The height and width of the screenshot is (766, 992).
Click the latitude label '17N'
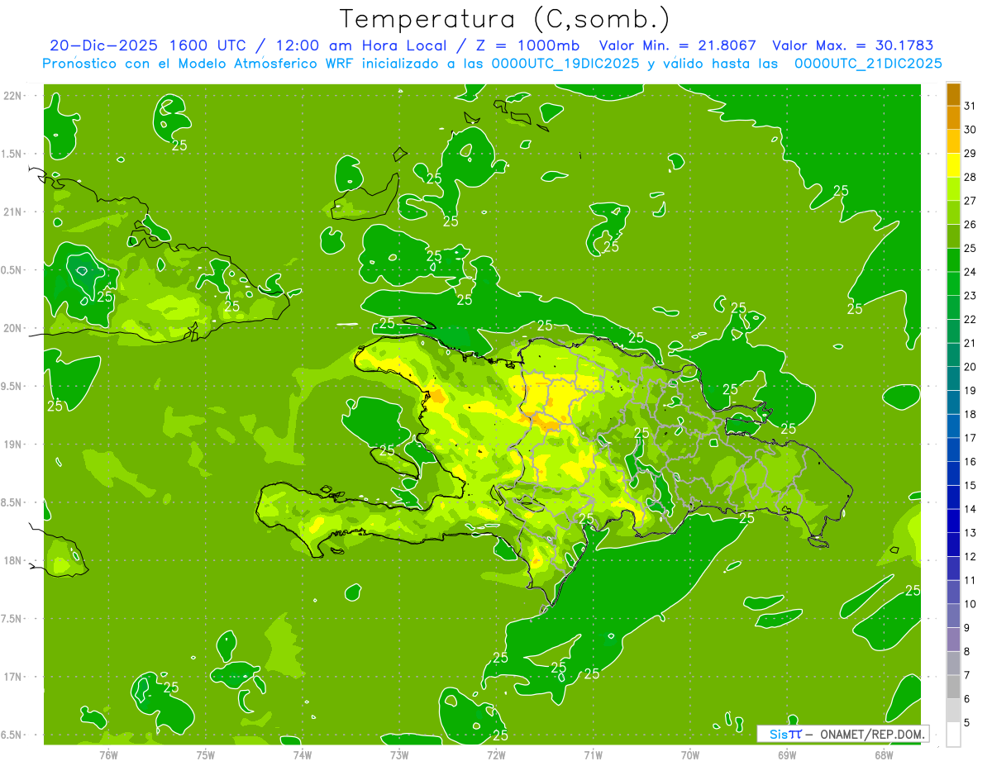coord(13,678)
